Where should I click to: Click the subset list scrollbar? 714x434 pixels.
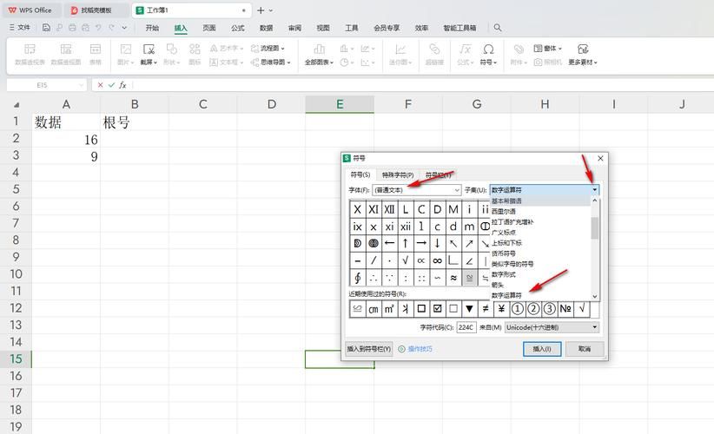tap(595, 228)
